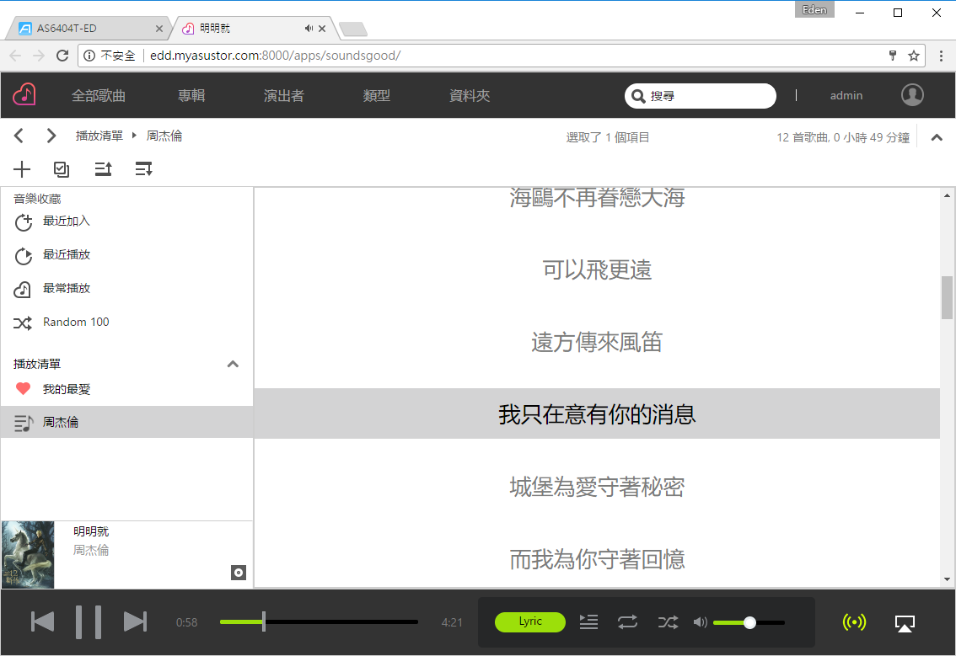The width and height of the screenshot is (956, 656).
Task: Click the lyrics scrollbar thumb
Action: click(947, 297)
